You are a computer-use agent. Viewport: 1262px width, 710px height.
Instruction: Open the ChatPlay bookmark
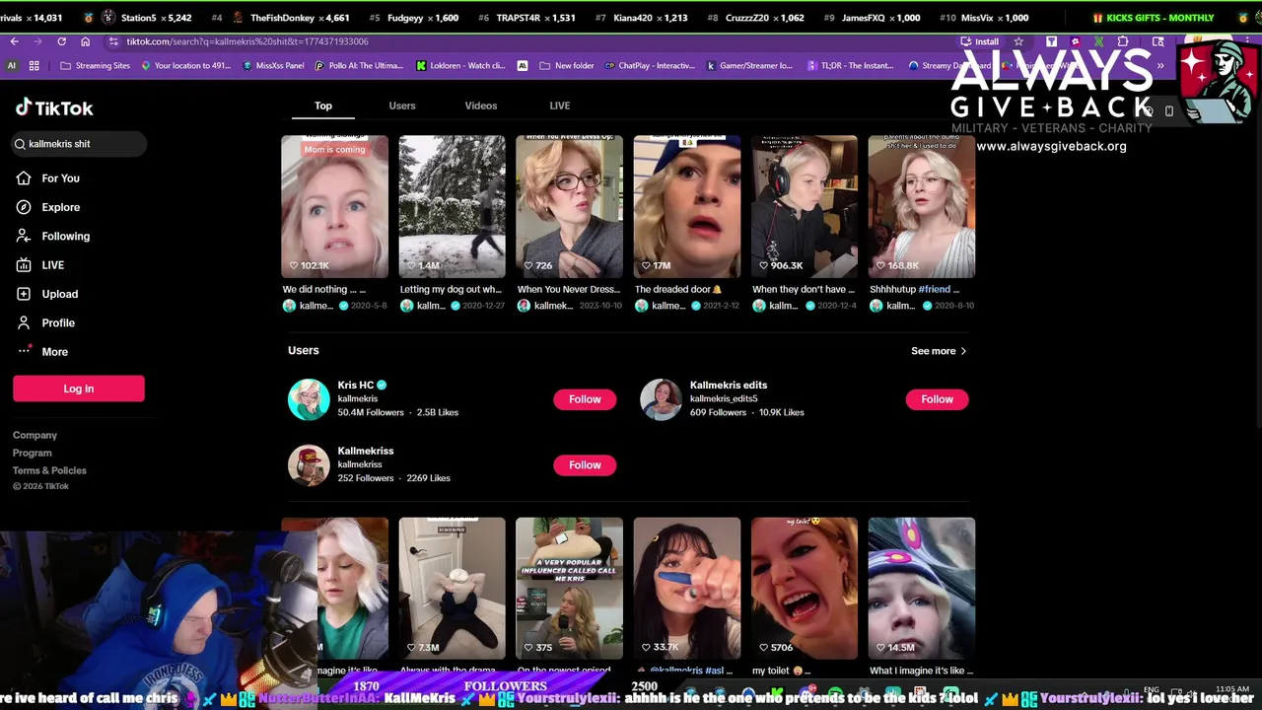click(x=649, y=66)
